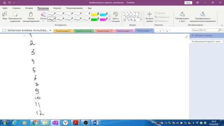Choose the triangle shape
224x126 pixels.
click(x=138, y=16)
